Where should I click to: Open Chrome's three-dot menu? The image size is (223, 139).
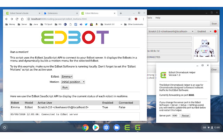coord(143,19)
